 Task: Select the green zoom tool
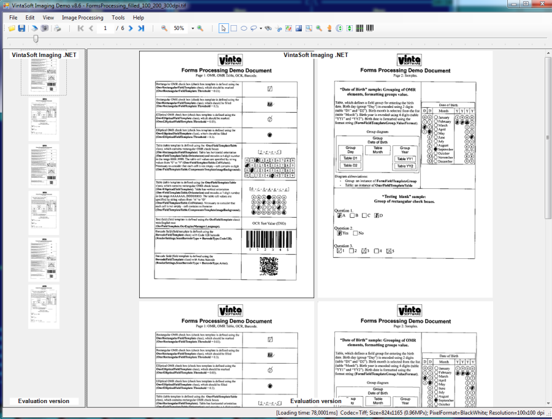(x=319, y=28)
